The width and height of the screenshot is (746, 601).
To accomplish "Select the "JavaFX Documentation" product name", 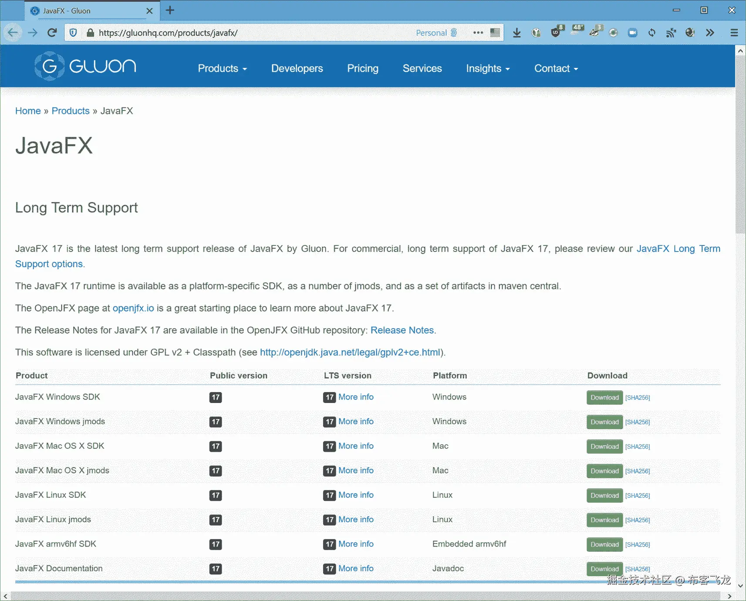I will point(59,568).
